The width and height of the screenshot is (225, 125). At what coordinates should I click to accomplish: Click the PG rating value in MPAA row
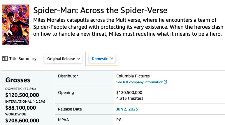(119, 120)
